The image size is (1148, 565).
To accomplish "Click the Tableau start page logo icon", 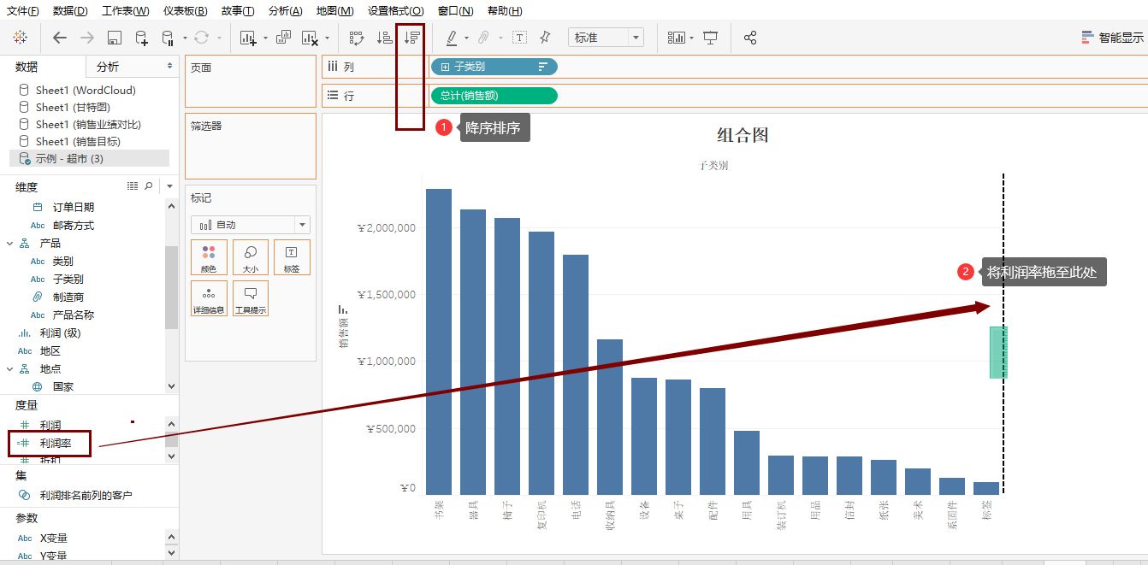I will click(20, 38).
